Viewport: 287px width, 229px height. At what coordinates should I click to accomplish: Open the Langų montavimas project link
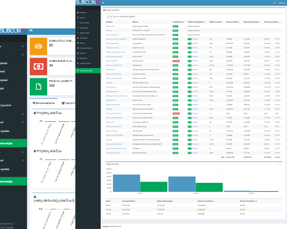coord(112,131)
